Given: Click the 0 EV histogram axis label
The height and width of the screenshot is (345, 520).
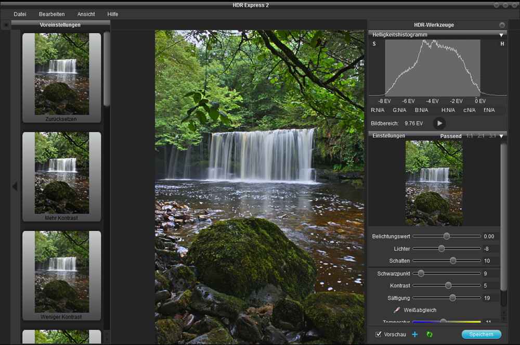Looking at the screenshot, I should click(x=480, y=101).
